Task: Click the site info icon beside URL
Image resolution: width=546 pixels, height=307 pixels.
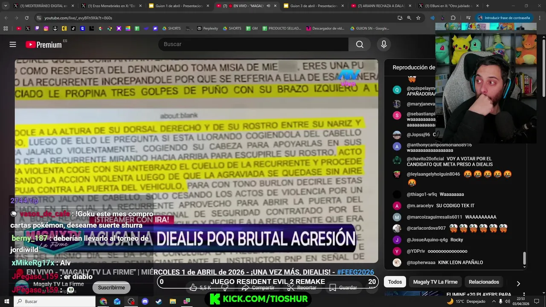Action: coord(39,18)
